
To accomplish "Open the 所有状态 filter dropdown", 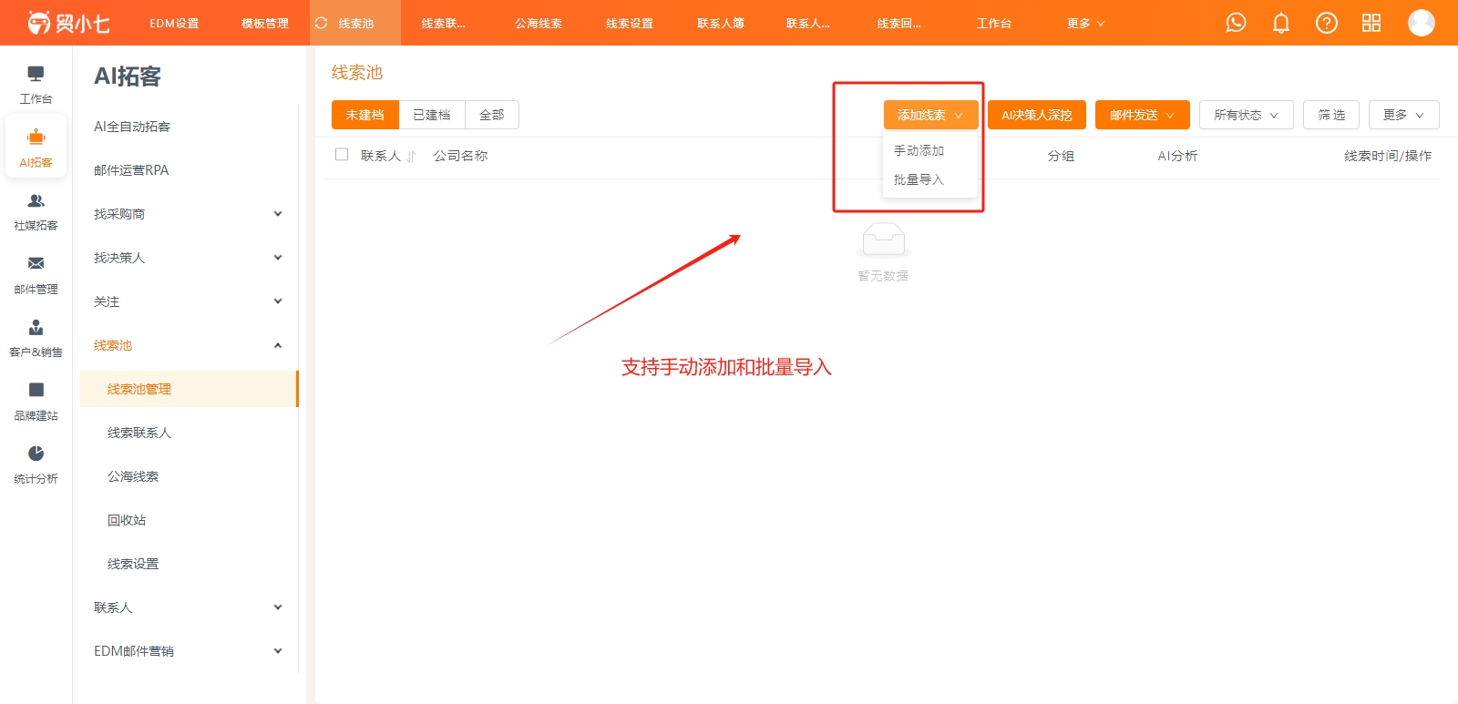I will (x=1246, y=115).
